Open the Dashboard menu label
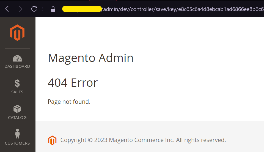 tap(17, 66)
